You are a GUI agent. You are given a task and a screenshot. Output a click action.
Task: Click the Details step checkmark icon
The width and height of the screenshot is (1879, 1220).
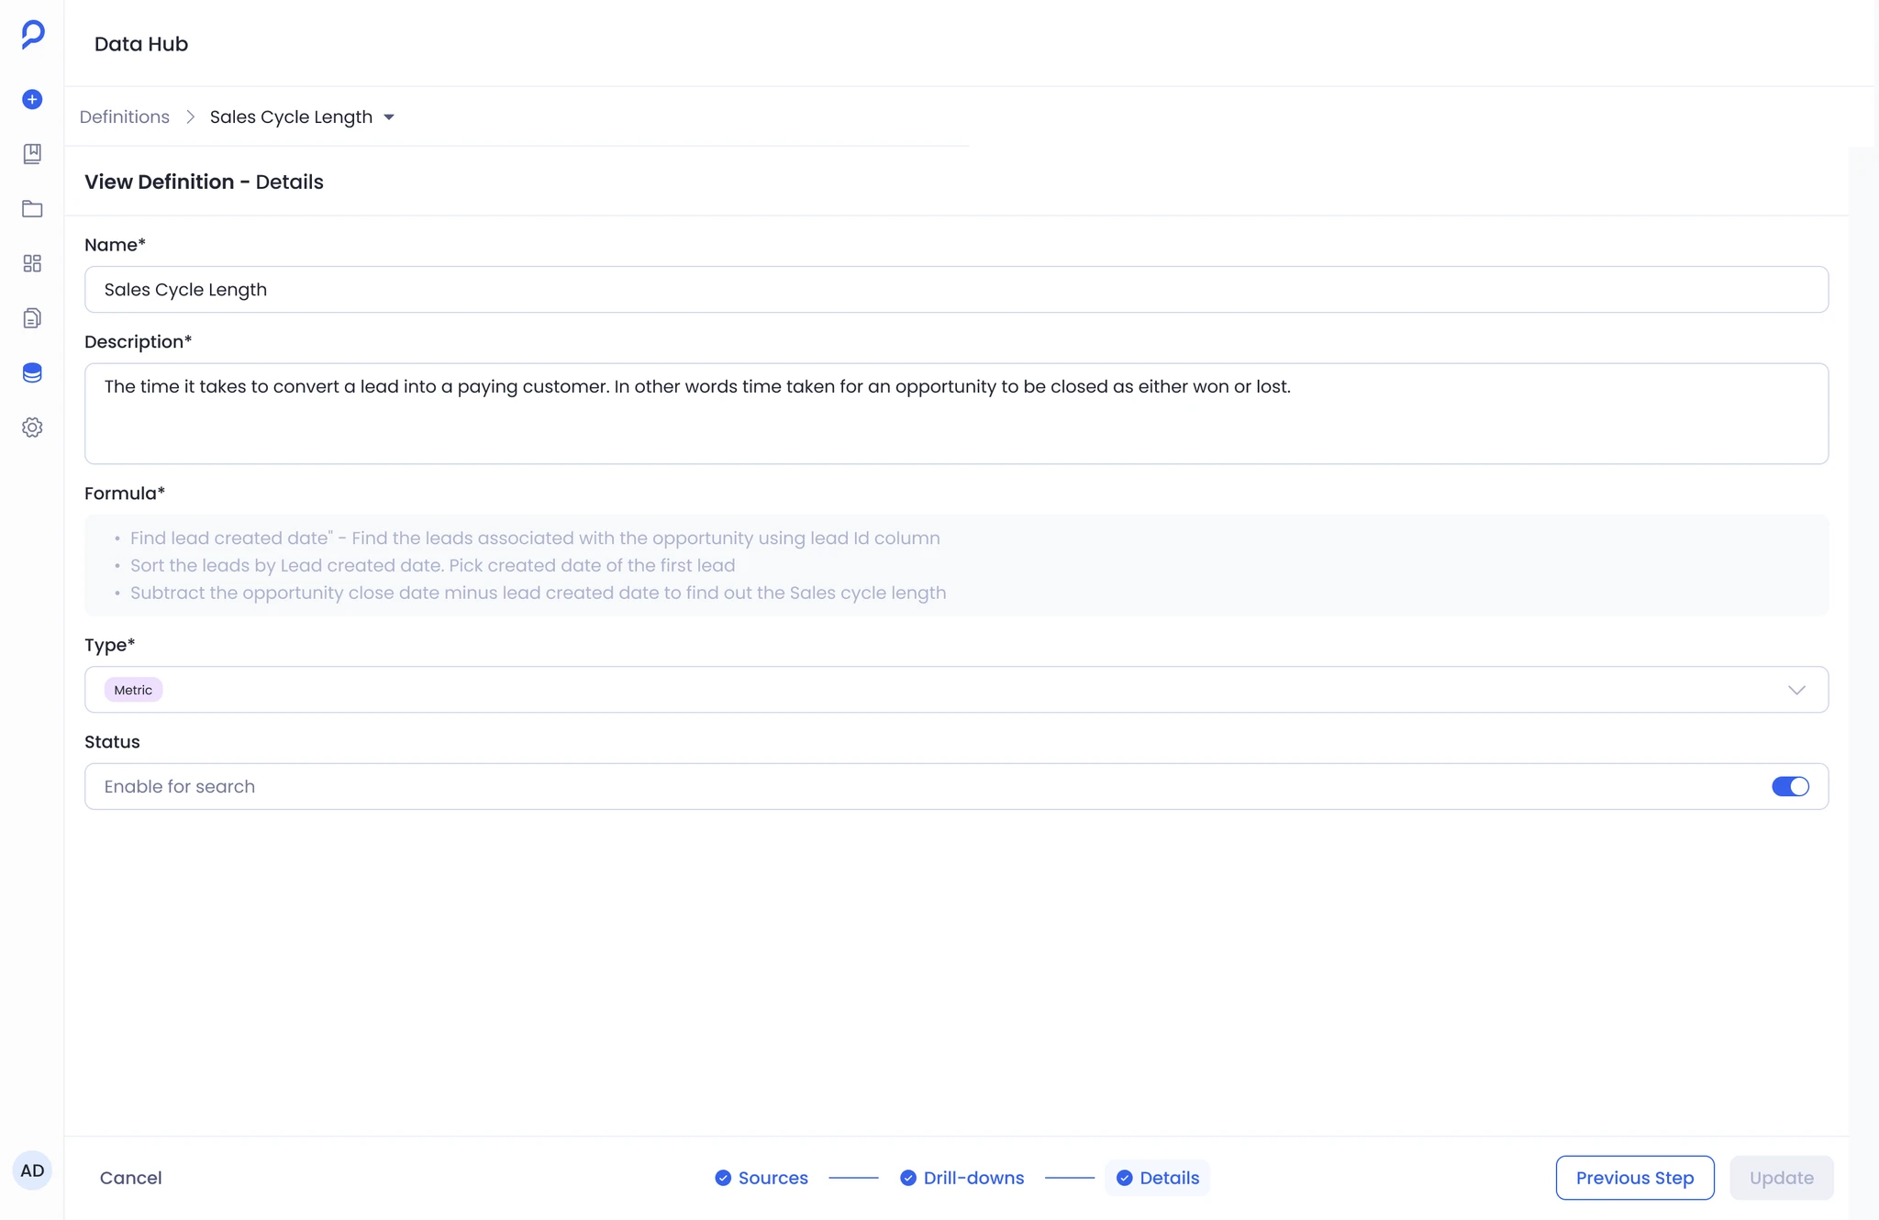click(x=1125, y=1178)
